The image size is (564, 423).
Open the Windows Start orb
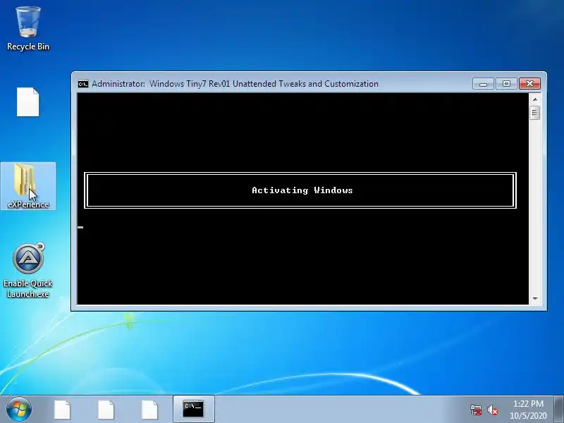tap(19, 410)
